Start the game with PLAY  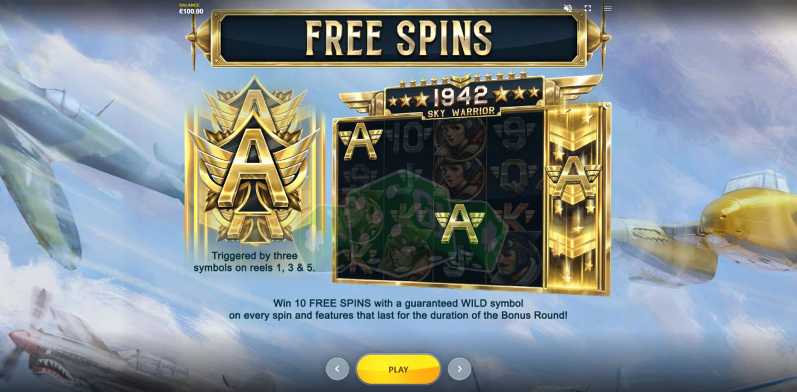click(x=398, y=369)
